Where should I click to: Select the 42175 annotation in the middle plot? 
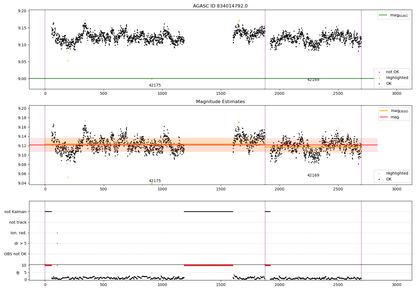[x=155, y=181]
